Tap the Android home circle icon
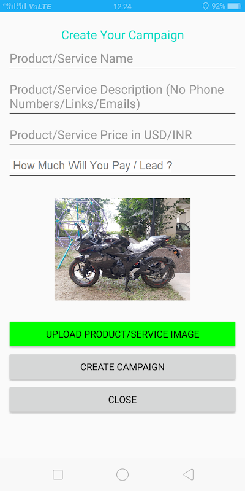Image resolution: width=245 pixels, height=491 pixels. [122, 474]
